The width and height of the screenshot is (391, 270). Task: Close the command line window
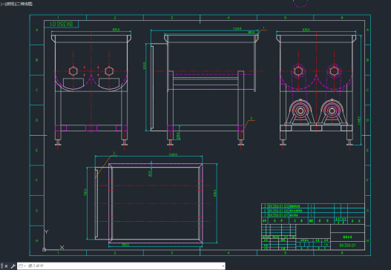6,266
